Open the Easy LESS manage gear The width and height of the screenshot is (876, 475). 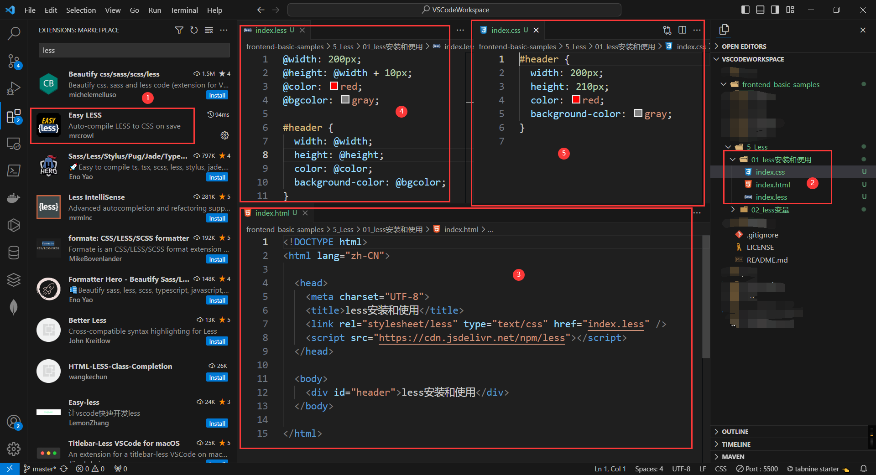pos(224,135)
